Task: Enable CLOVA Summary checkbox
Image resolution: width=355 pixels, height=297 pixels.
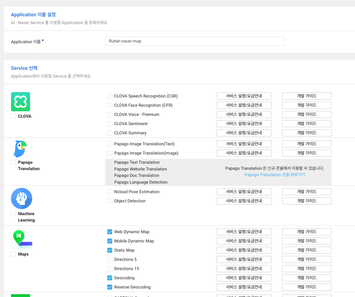Action: pyautogui.click(x=110, y=133)
